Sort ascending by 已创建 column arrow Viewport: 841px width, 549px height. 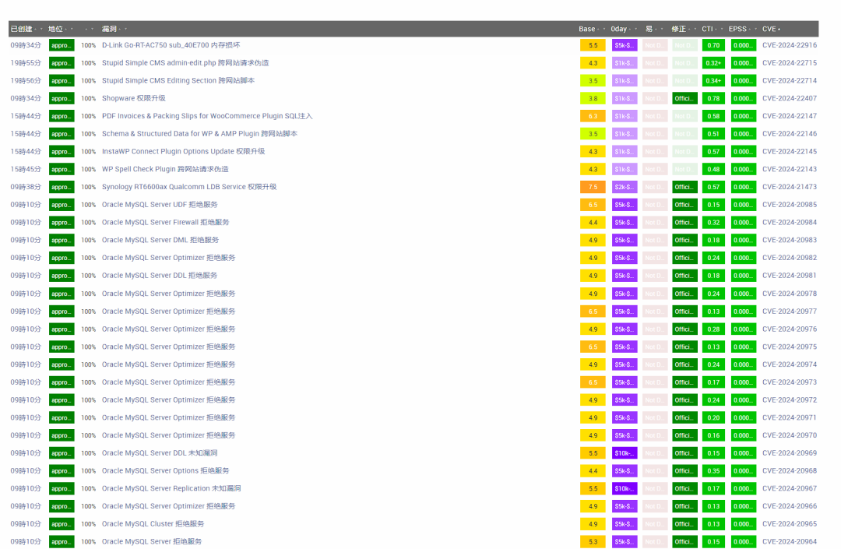click(x=35, y=29)
